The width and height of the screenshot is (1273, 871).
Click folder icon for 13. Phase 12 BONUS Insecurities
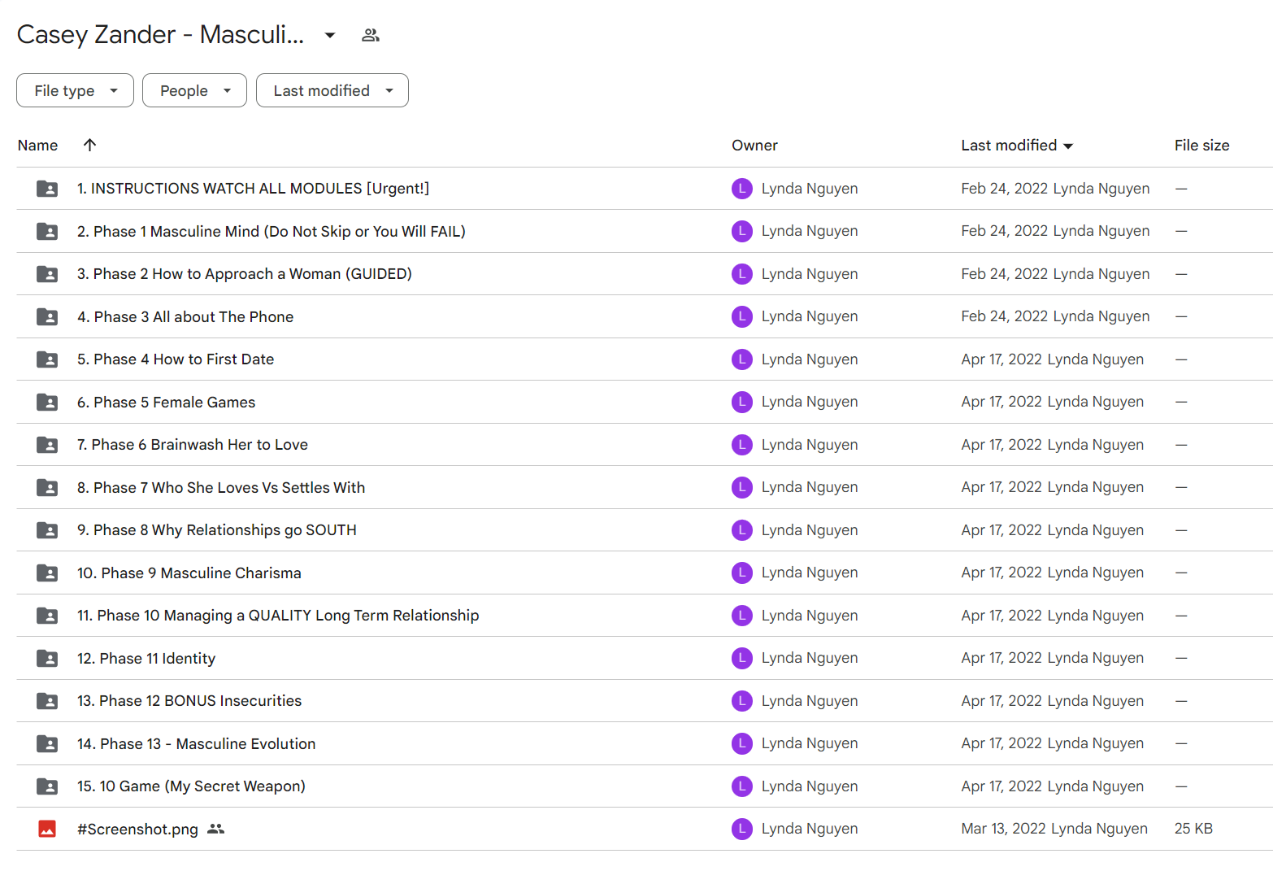point(47,701)
